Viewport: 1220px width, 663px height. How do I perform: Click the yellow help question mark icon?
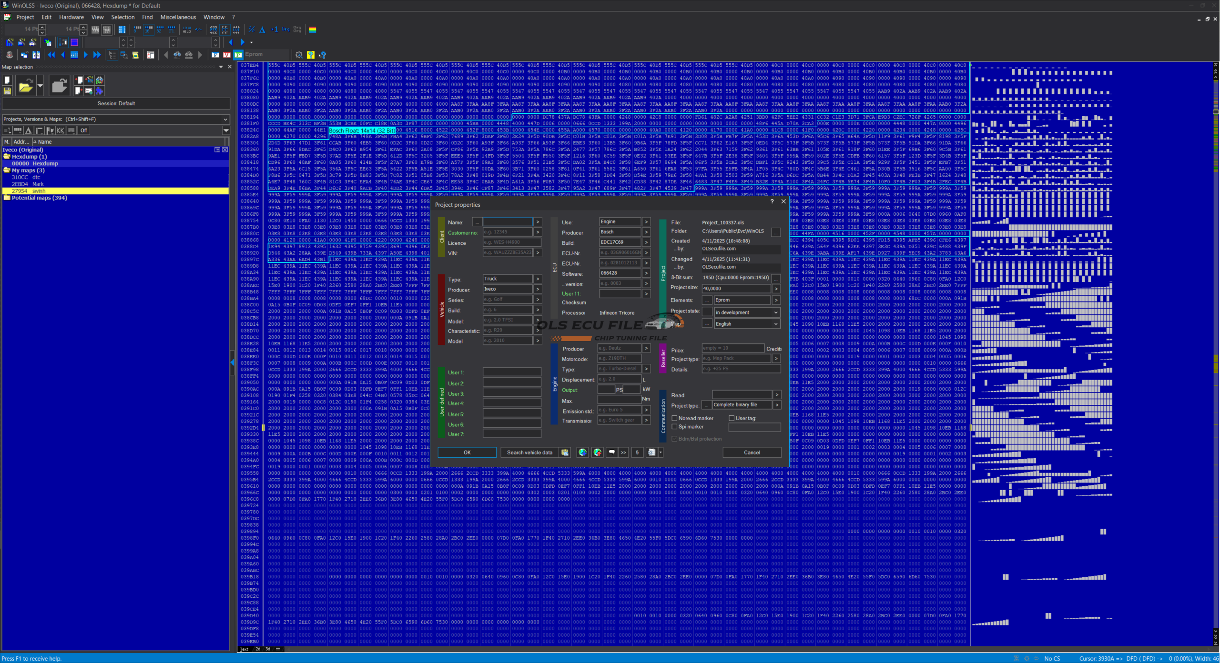[311, 55]
